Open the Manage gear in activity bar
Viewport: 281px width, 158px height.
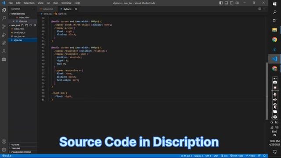(4, 150)
